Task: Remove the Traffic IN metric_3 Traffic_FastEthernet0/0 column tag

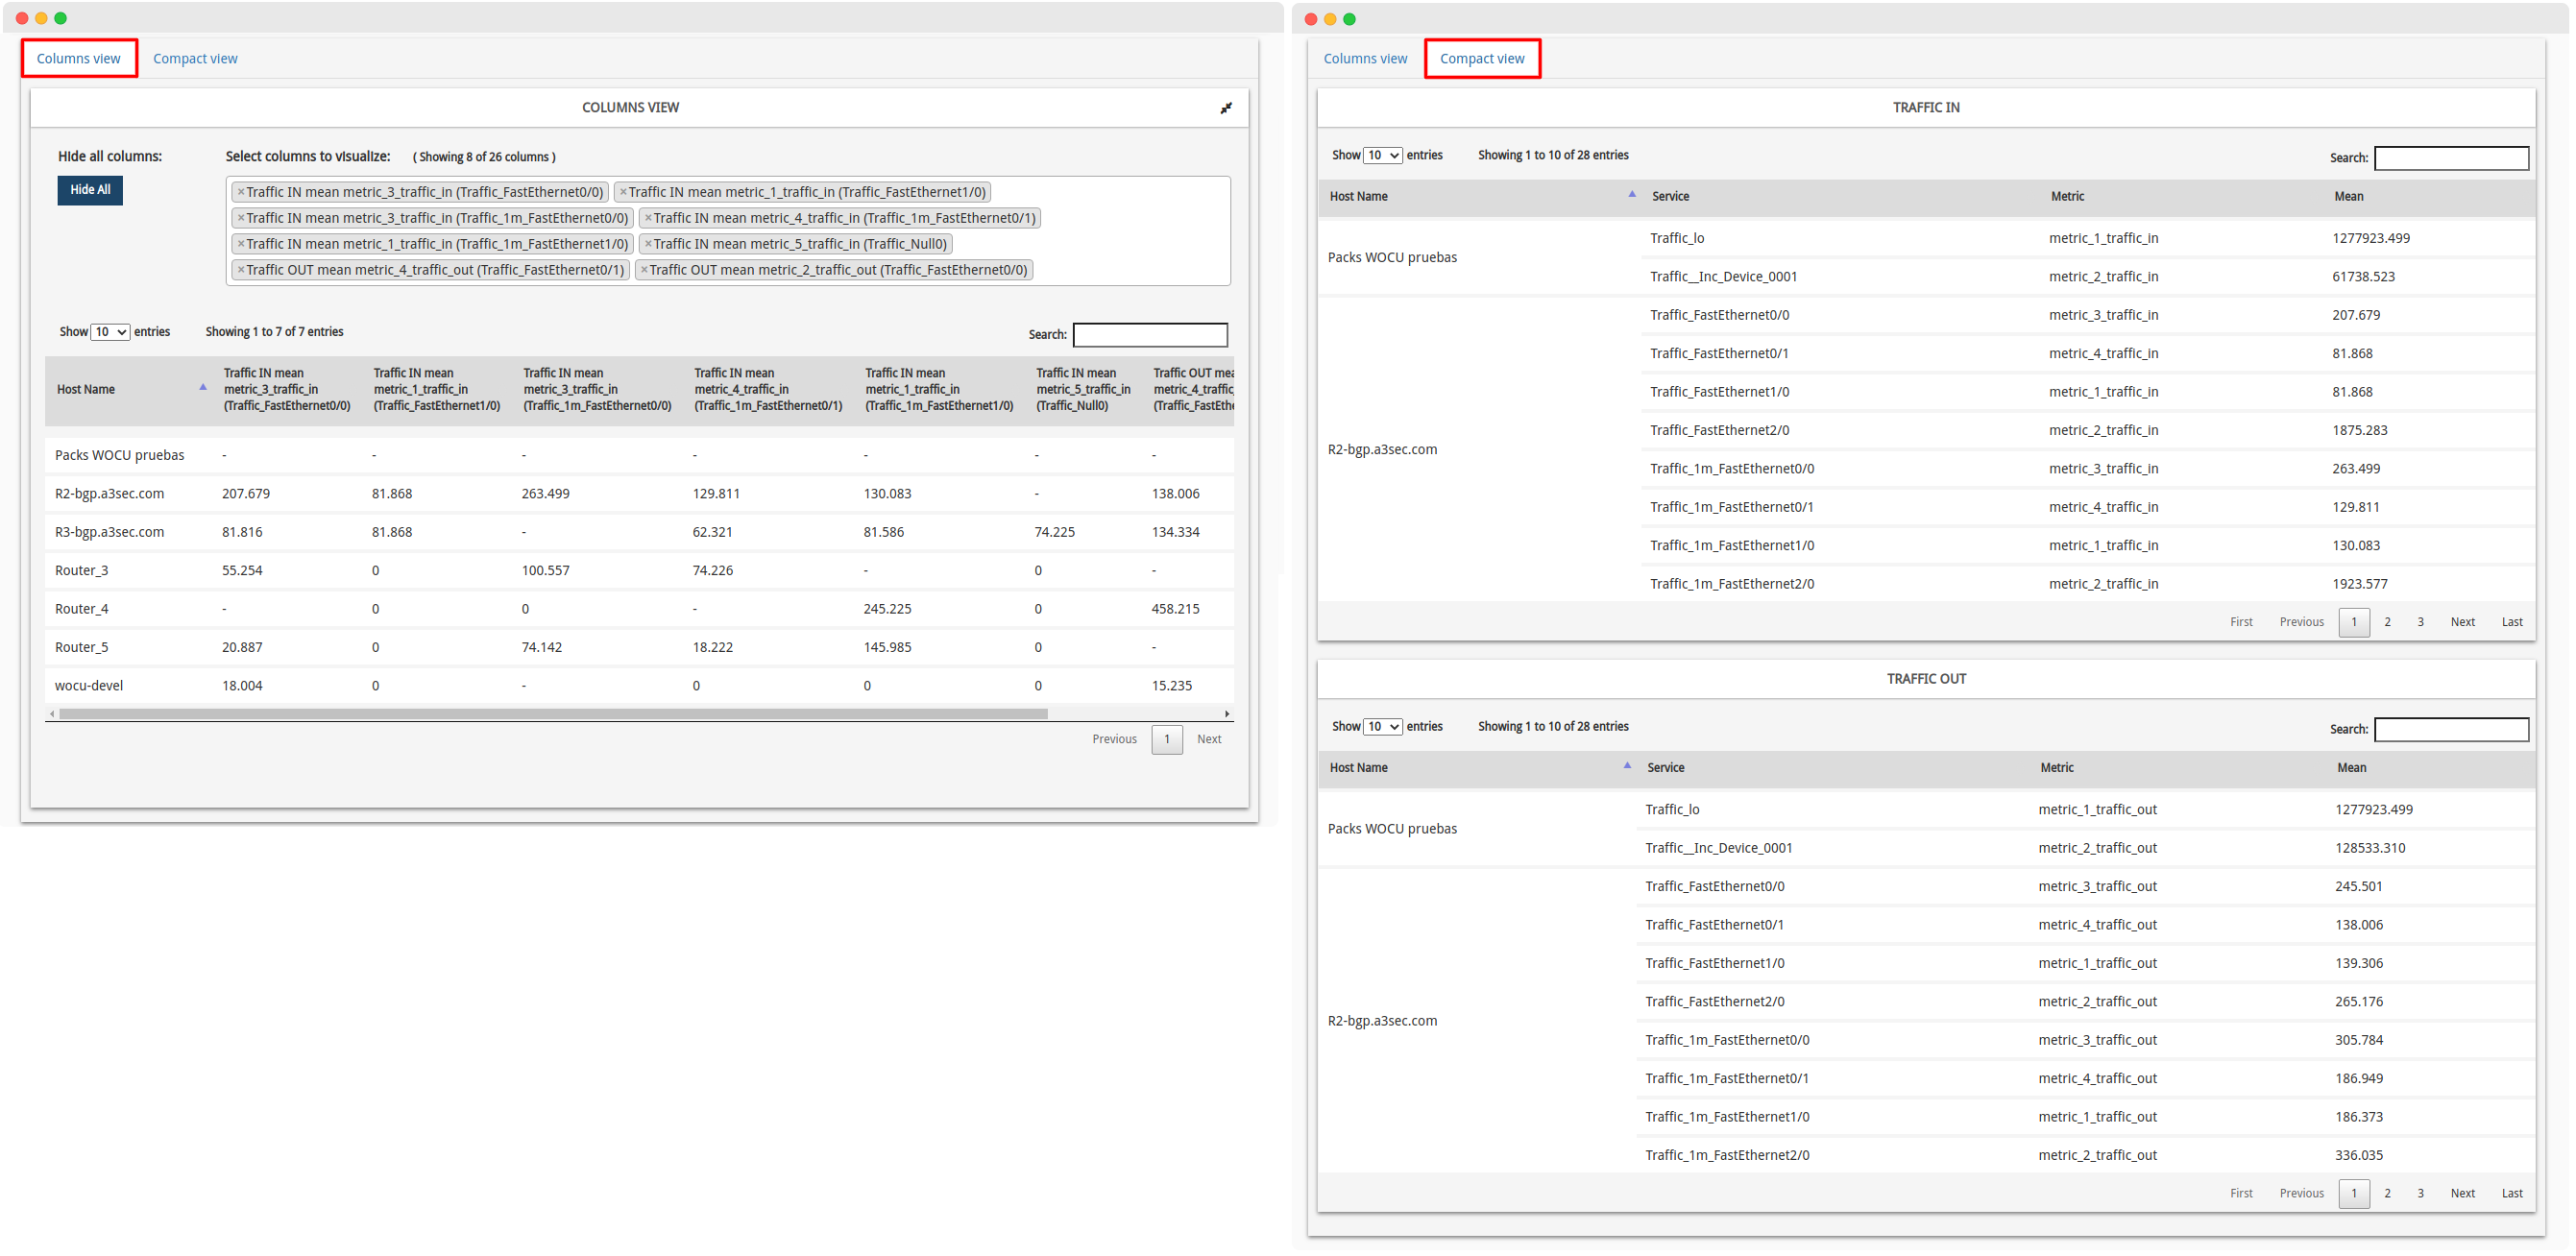Action: [x=241, y=192]
